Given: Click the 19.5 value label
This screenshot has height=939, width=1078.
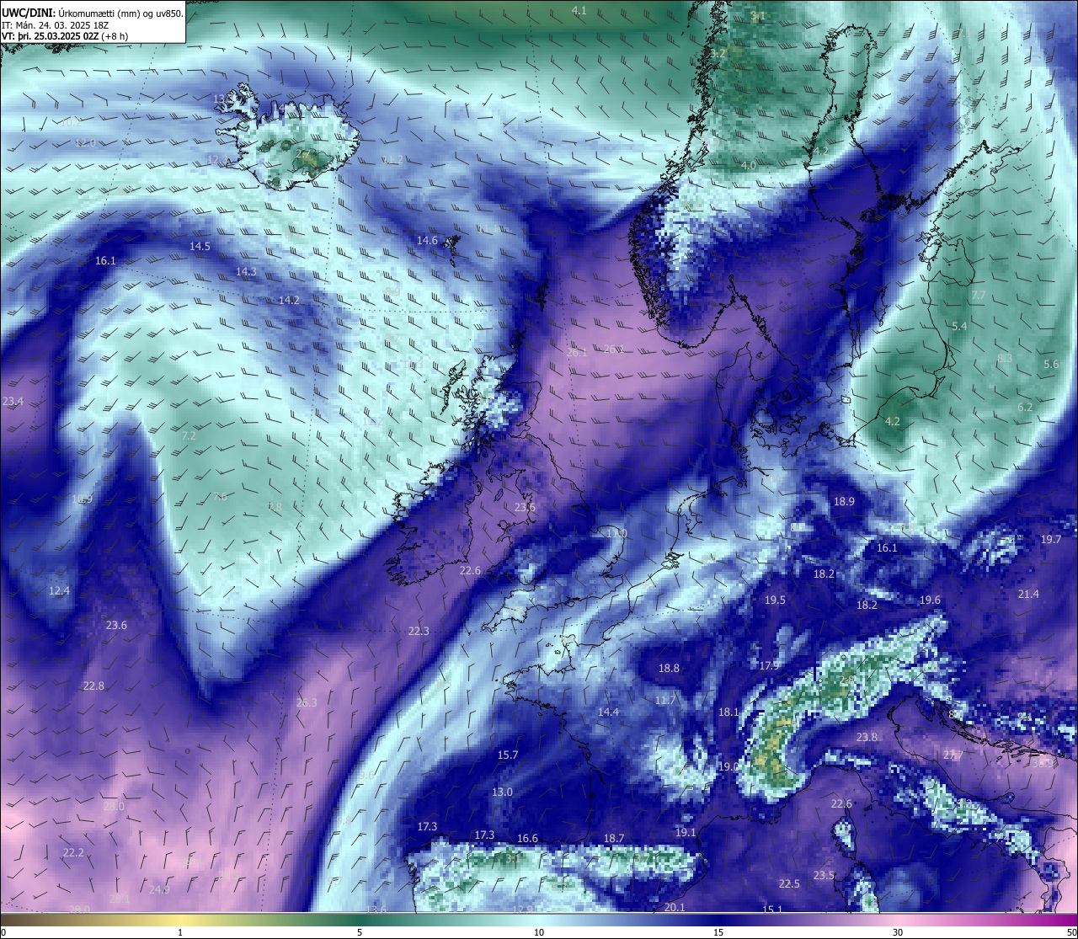Looking at the screenshot, I should point(775,600).
